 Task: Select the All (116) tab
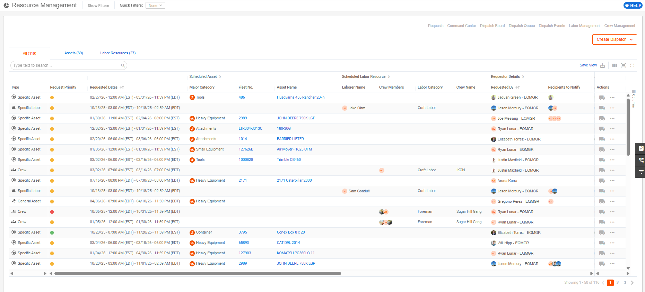(29, 53)
